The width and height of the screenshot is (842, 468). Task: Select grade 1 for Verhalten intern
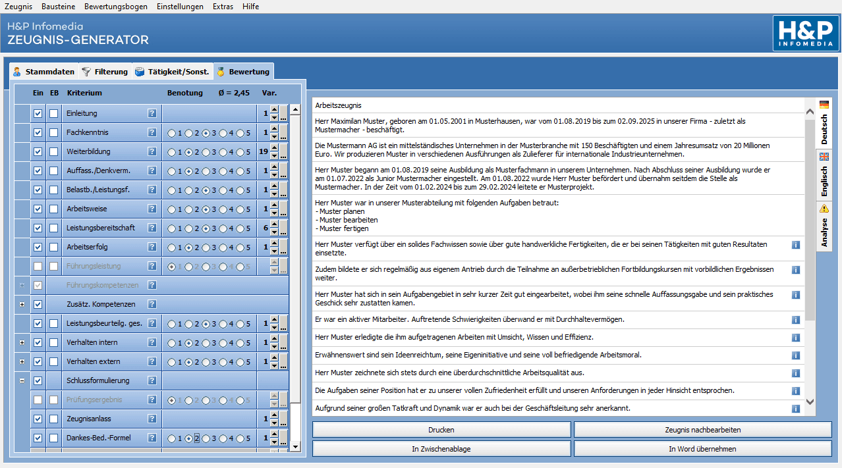[172, 343]
